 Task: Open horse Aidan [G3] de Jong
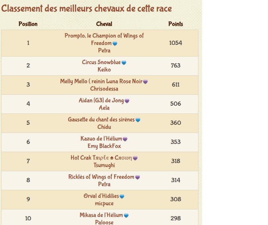[x=101, y=101]
